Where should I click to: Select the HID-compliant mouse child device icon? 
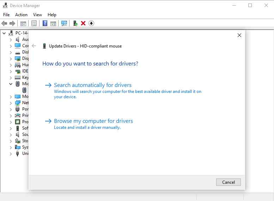point(24,90)
